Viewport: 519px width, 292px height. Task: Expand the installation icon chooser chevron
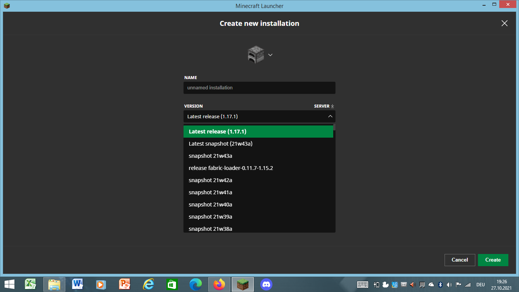click(x=270, y=55)
